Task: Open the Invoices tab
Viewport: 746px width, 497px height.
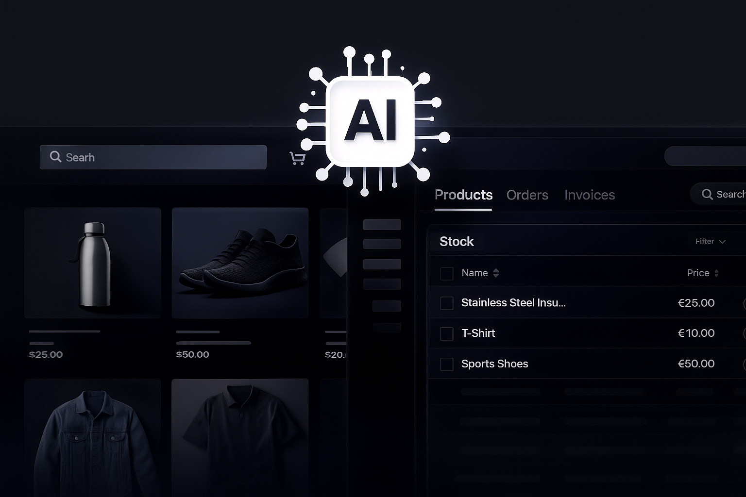Action: click(589, 195)
